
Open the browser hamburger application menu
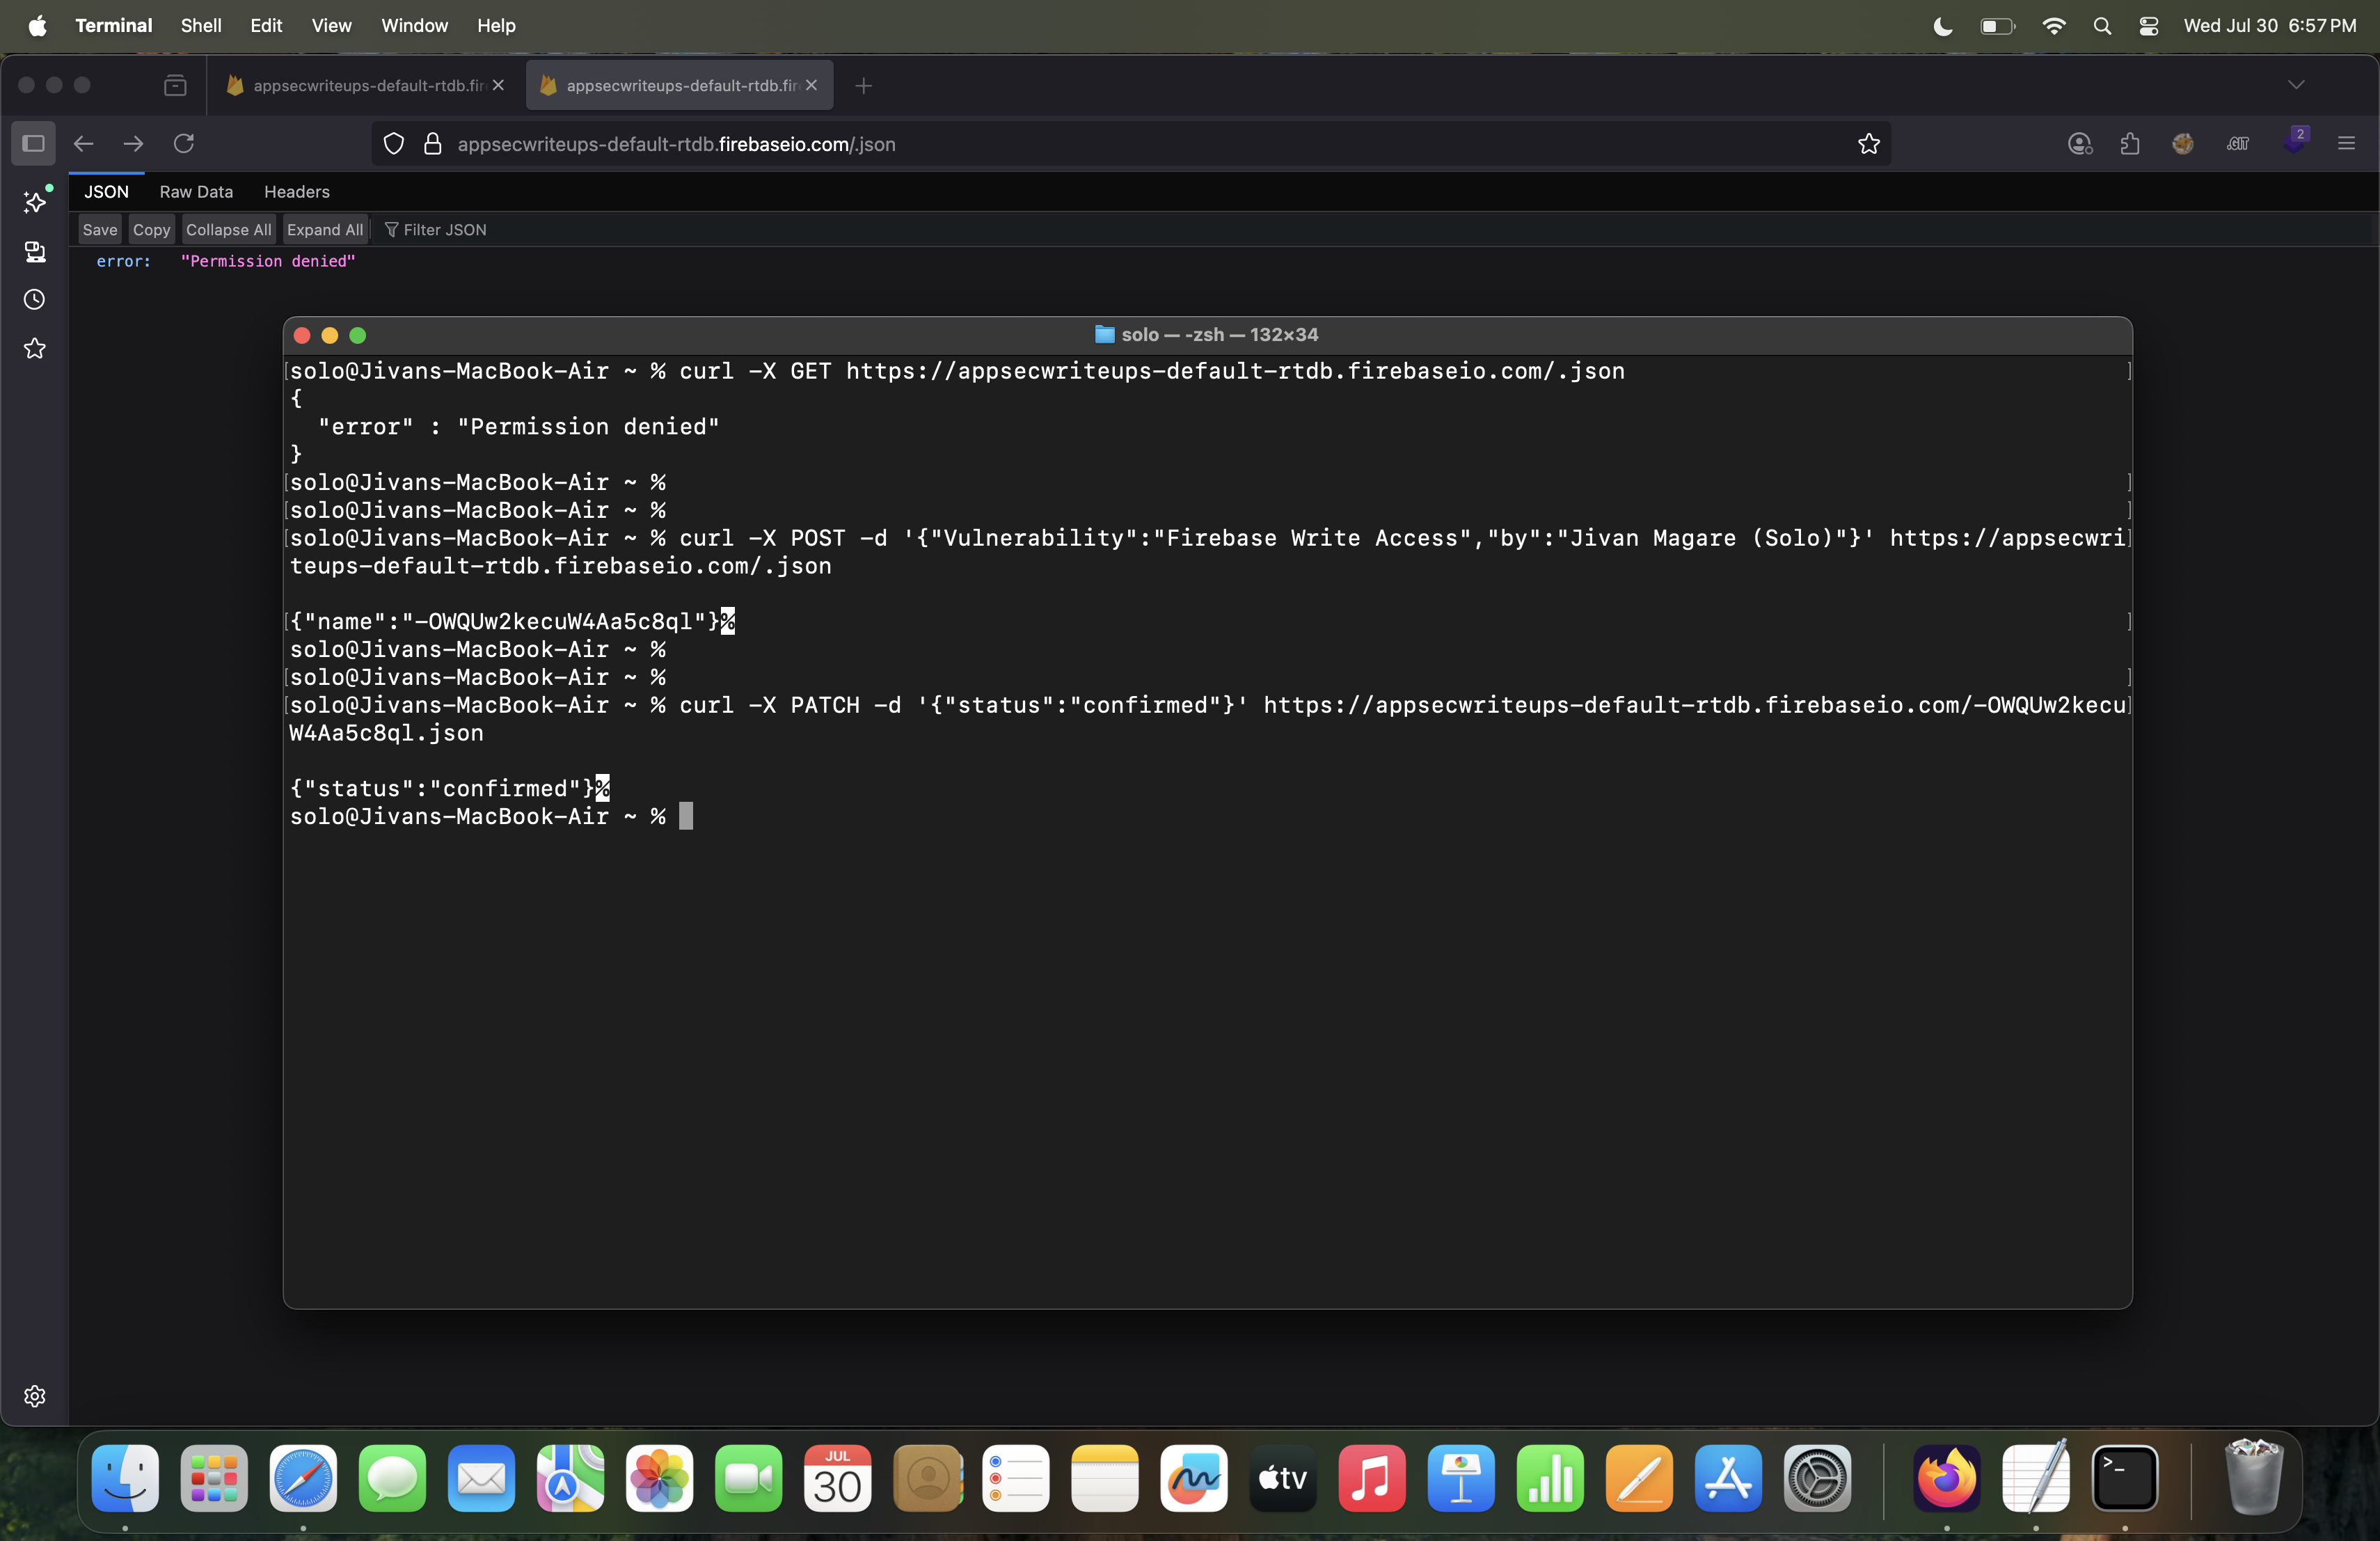click(2346, 144)
